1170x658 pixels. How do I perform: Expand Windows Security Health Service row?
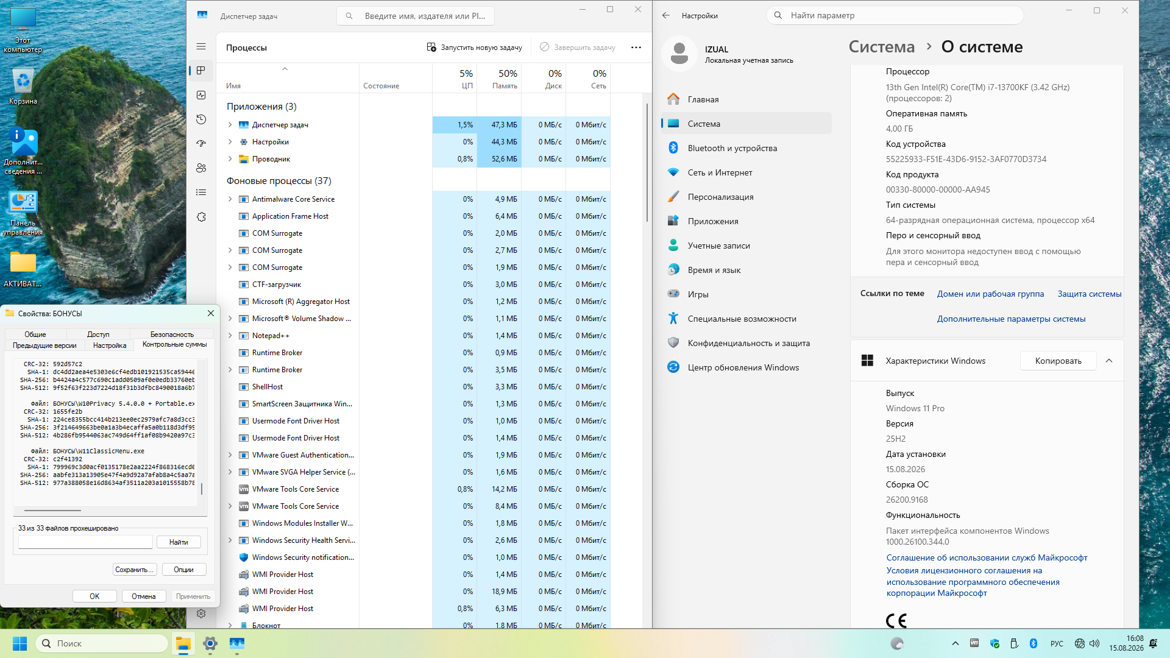click(230, 540)
